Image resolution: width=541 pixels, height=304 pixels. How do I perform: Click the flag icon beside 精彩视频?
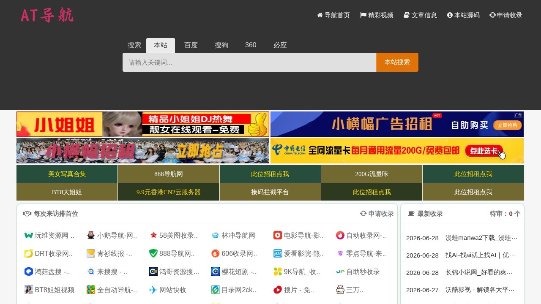(363, 15)
